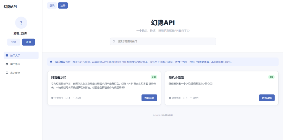Click the 随机小姐姐 card title

coord(176,78)
